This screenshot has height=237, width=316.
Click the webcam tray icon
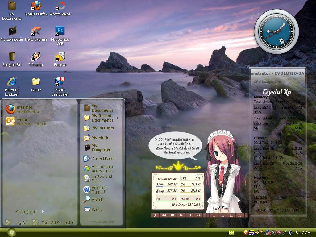(273, 233)
